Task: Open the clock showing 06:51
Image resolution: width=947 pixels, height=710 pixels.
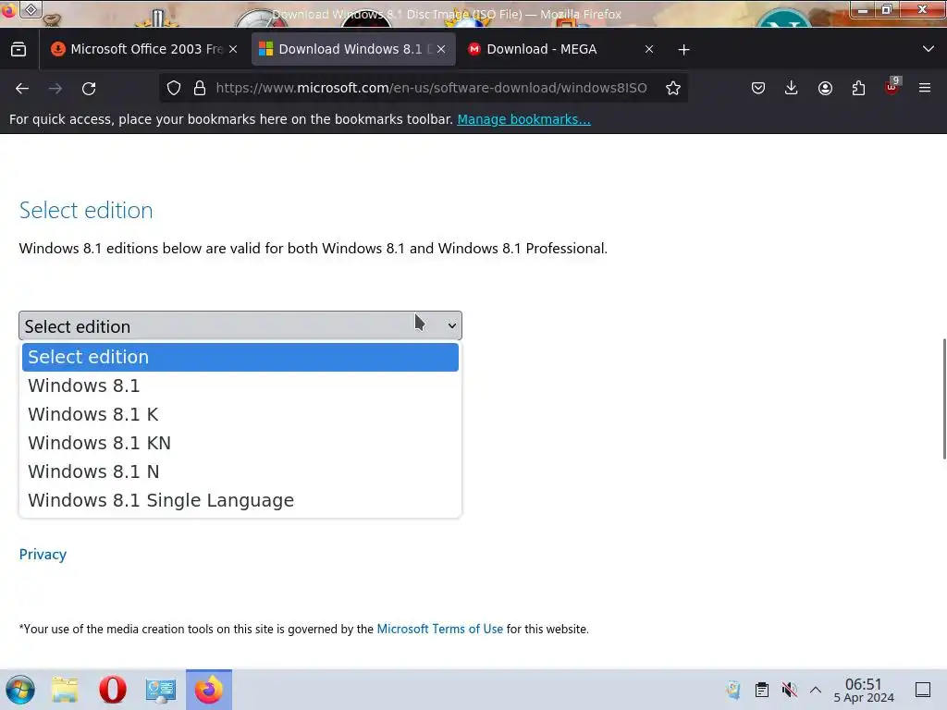Action: click(x=864, y=690)
